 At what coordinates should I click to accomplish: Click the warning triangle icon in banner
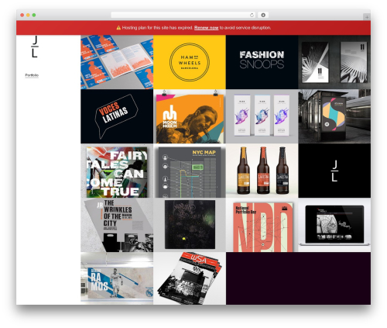(x=118, y=28)
